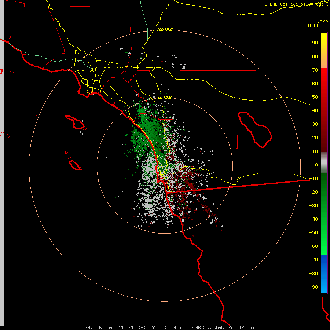The image size is (330, 330).
Task: Click the -50 value on velocity scale
Action: point(313,233)
